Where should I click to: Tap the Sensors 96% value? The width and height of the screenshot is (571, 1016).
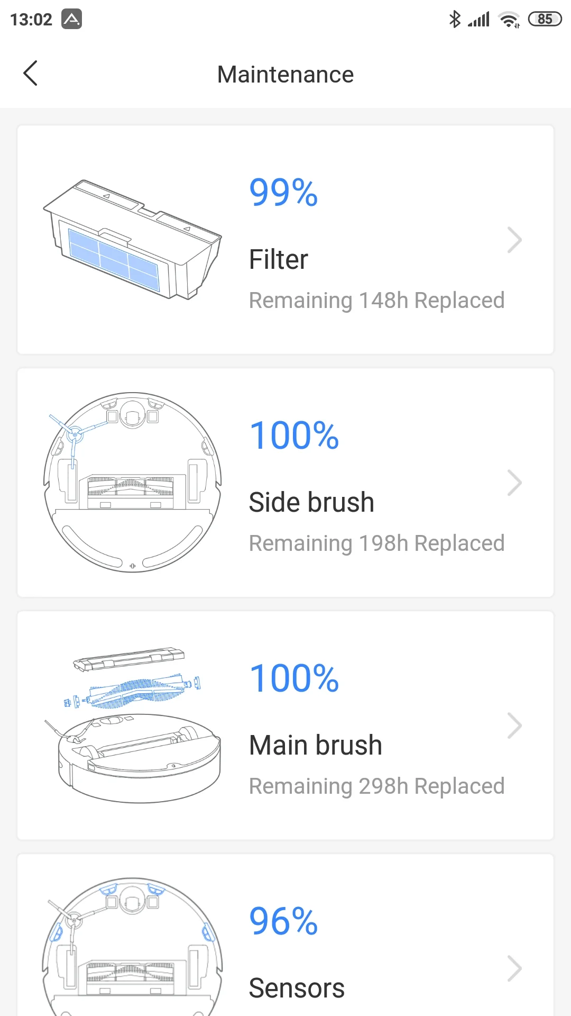click(283, 921)
